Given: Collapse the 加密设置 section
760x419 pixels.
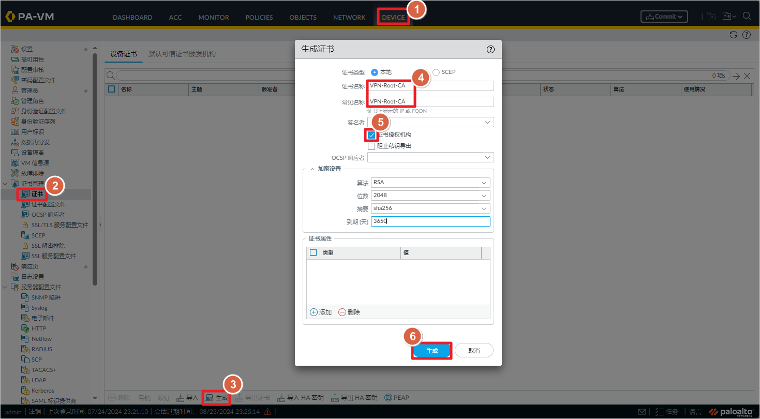Looking at the screenshot, I should tap(312, 169).
